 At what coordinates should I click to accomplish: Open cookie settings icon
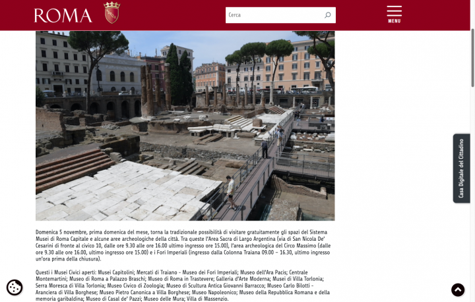15,288
